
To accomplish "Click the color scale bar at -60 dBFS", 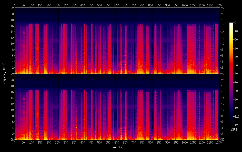I will (x=231, y=74).
